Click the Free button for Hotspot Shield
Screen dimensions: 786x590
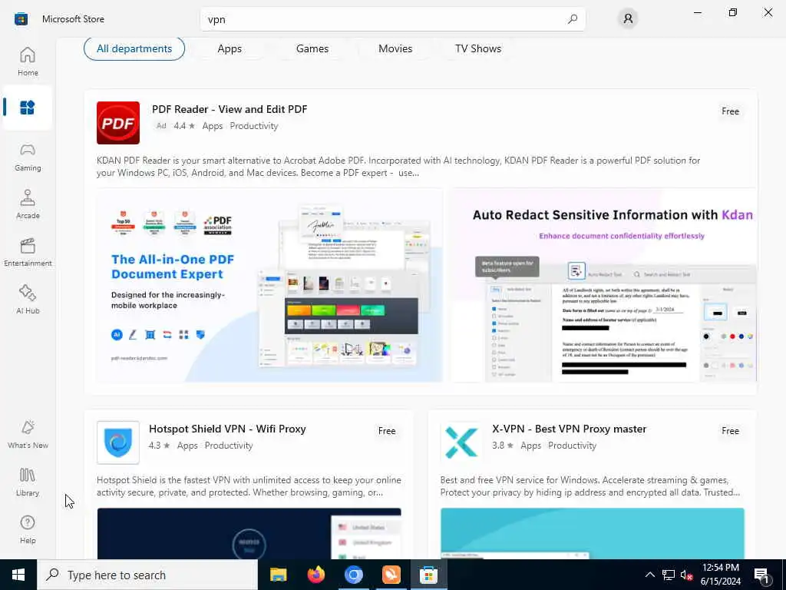(x=387, y=431)
